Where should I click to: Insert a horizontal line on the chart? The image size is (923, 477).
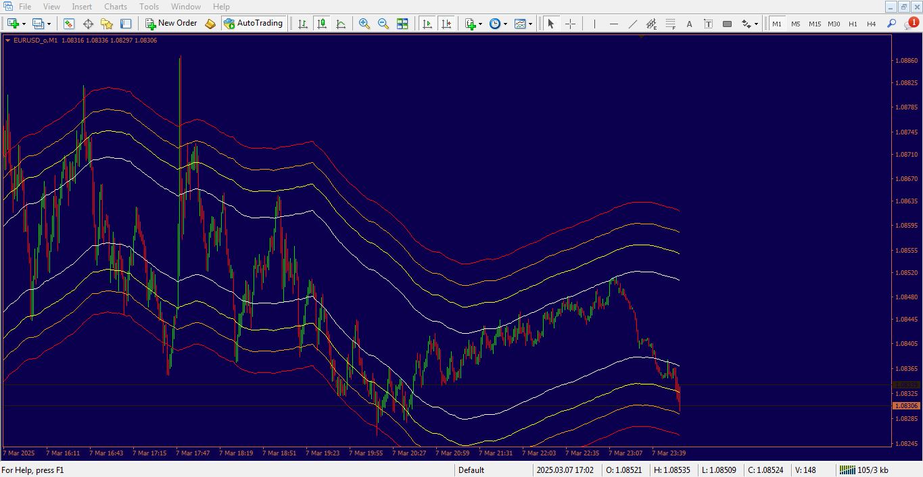point(613,24)
